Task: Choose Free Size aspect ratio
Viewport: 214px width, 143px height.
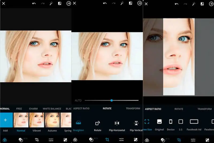Action: (x=147, y=125)
